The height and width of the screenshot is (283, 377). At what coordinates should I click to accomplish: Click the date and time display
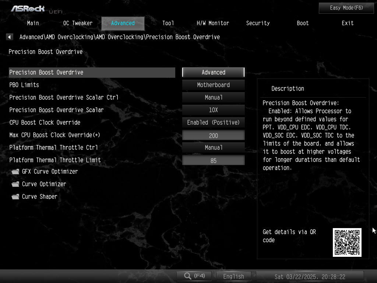310,276
